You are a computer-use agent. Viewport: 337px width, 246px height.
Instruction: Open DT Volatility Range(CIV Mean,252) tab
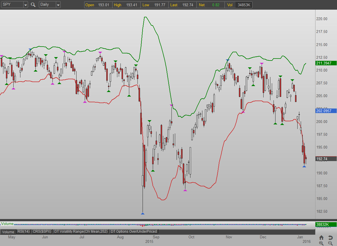point(81,231)
